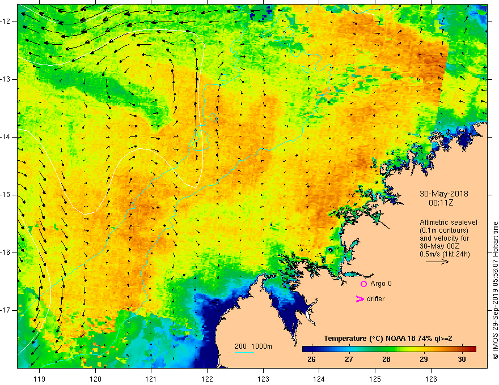The width and height of the screenshot is (499, 385).
Task: Select the date text 30-May-2018
Action: pos(443,194)
